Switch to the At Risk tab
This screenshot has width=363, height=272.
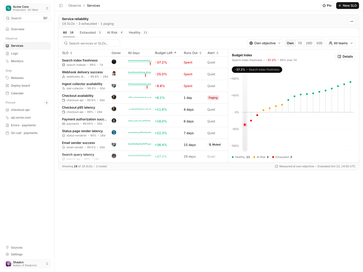(x=115, y=33)
